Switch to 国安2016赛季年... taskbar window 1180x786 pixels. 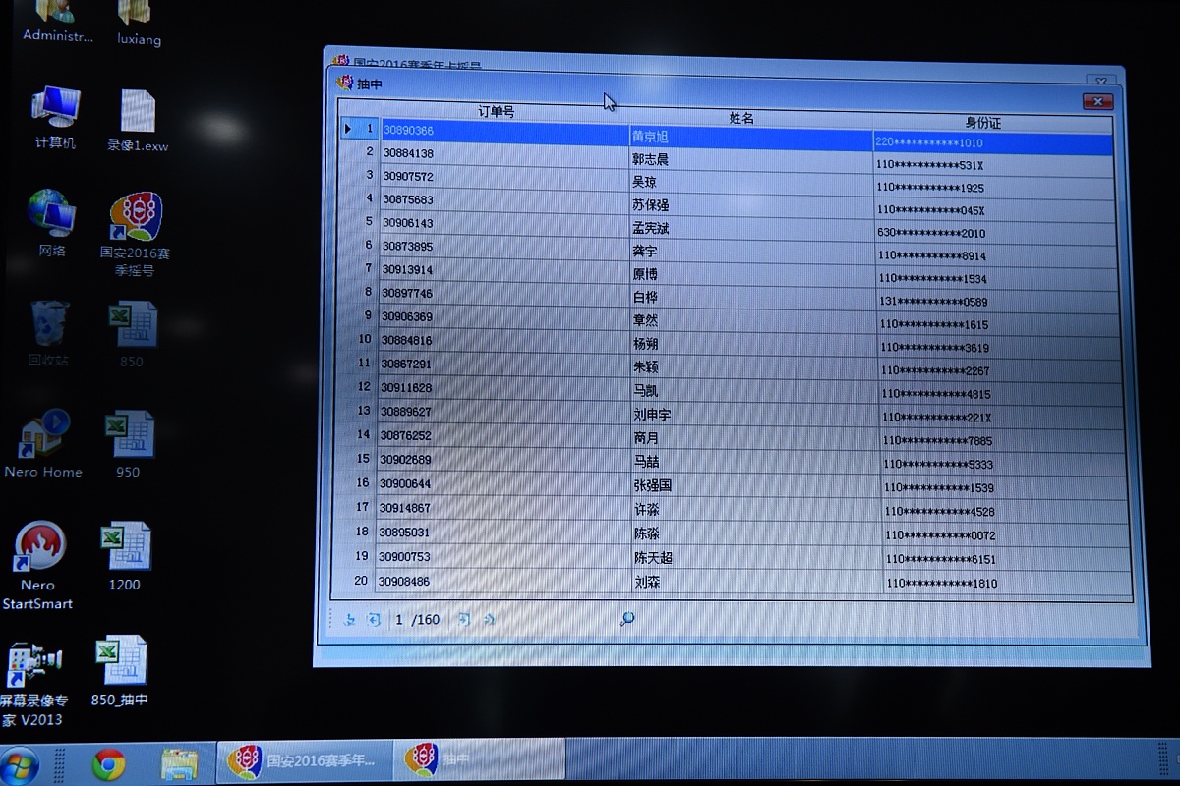pos(304,761)
